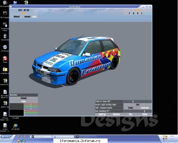Set camera mode to [free]
The image size is (178, 143).
pos(131,108)
